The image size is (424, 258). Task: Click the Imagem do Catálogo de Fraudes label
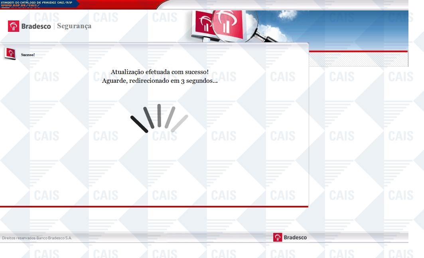[x=36, y=2]
